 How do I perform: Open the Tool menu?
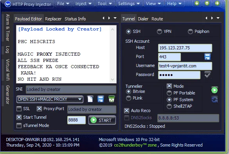tap(105, 4)
